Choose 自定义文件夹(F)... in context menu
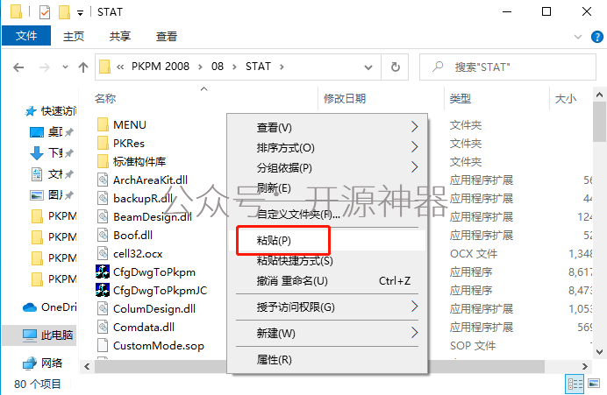The height and width of the screenshot is (395, 607). [327, 214]
